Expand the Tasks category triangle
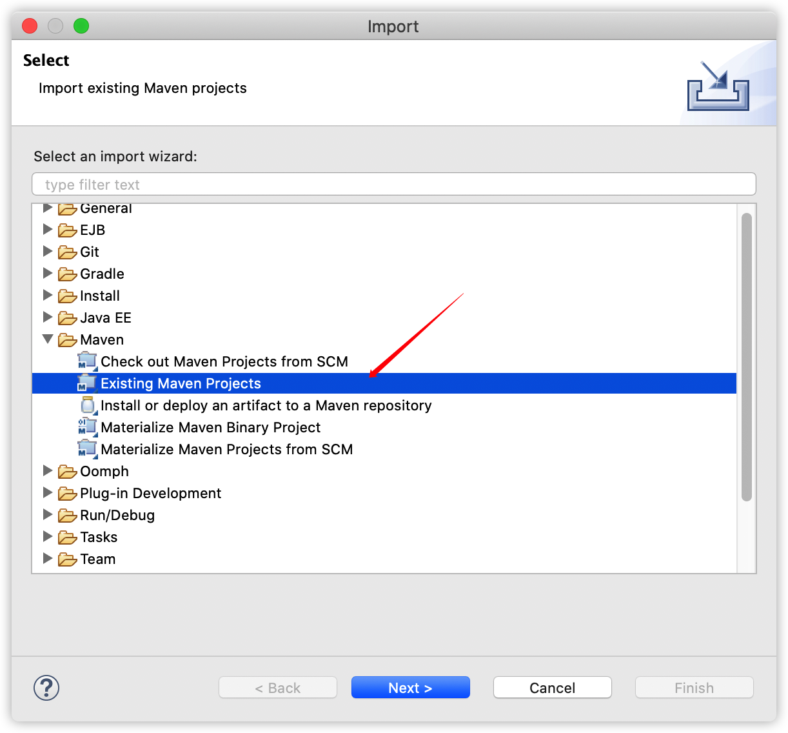 point(47,536)
